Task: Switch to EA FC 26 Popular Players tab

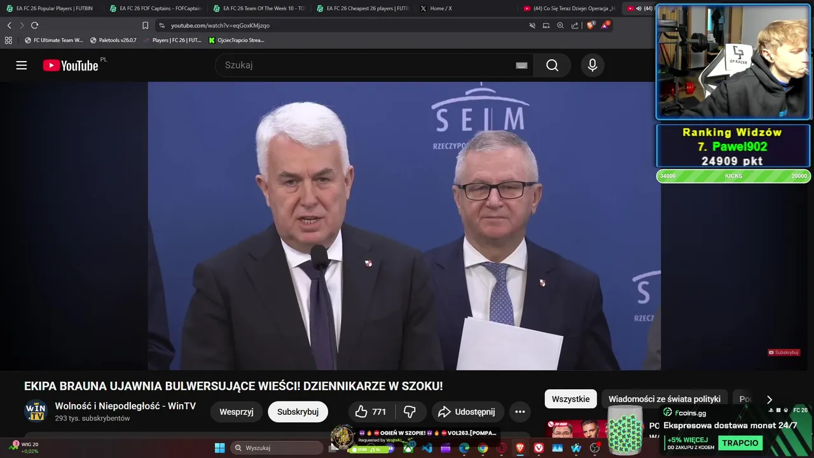Action: tap(51, 8)
